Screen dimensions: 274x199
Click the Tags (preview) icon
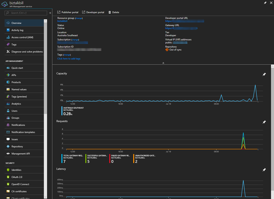point(8,97)
